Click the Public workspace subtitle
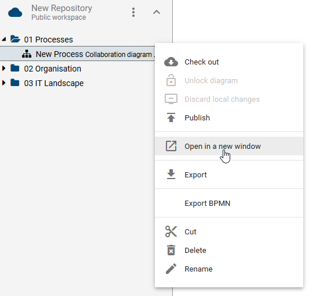Image resolution: width=312 pixels, height=296 pixels. 59,17
